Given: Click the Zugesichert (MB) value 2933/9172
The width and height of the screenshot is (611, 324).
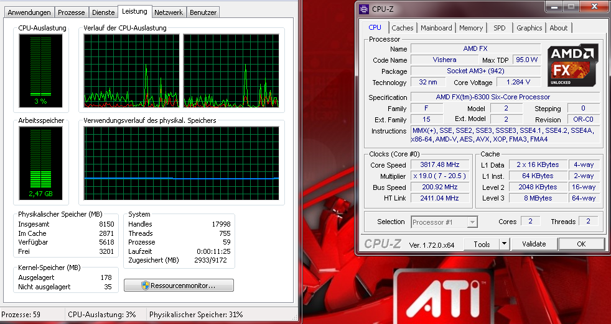Looking at the screenshot, I should (210, 260).
